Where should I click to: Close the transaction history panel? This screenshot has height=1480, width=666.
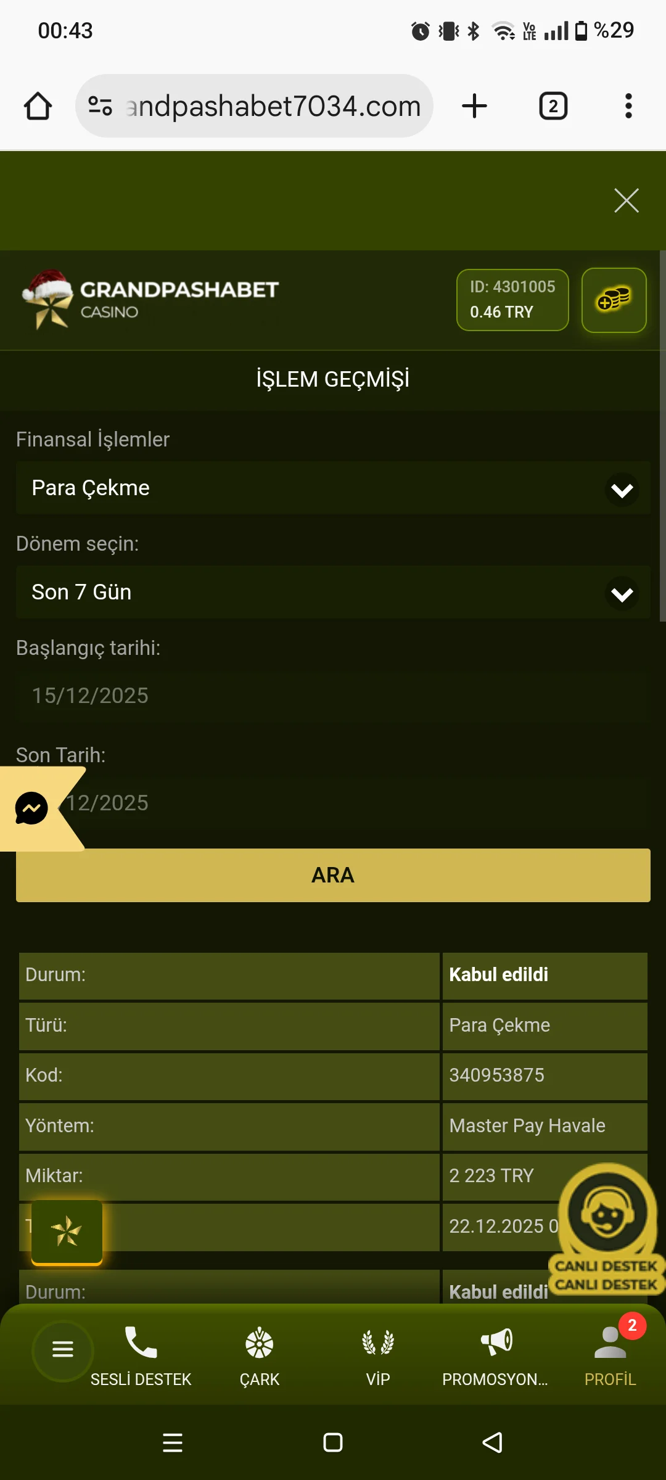point(626,200)
